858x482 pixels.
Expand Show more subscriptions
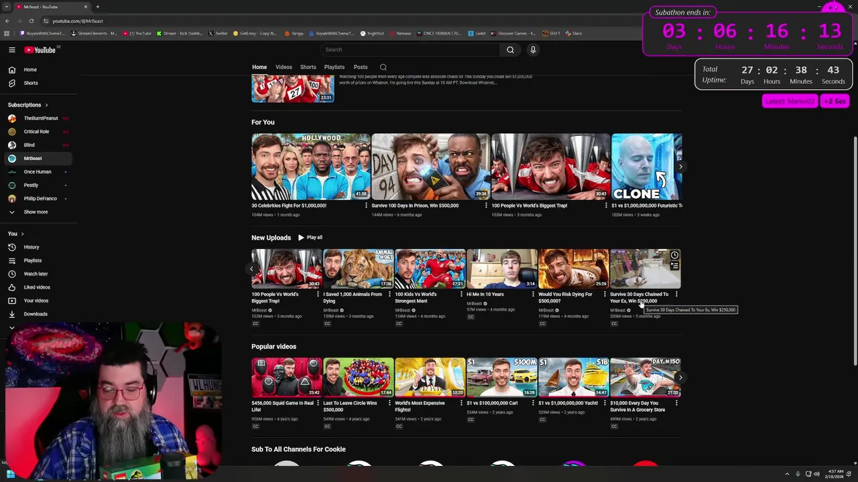coord(40,212)
